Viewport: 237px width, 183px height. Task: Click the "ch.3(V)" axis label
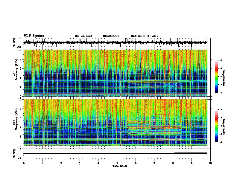pos(14,153)
